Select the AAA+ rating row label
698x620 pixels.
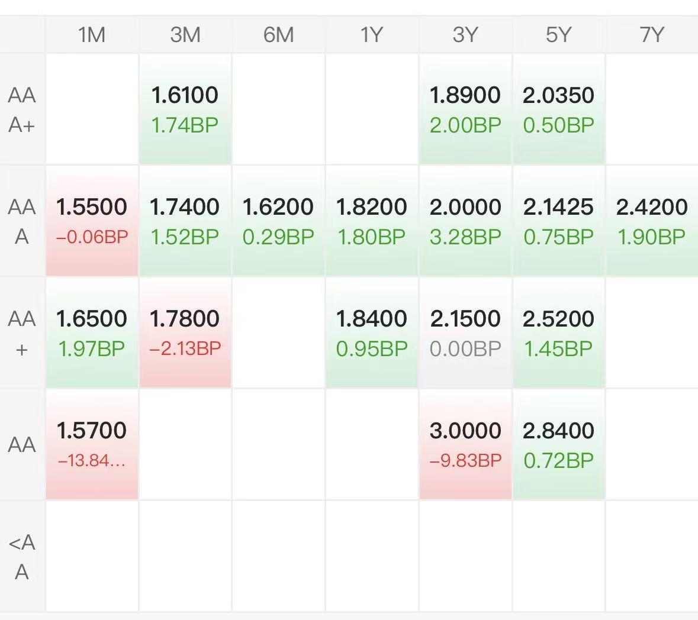[22, 109]
